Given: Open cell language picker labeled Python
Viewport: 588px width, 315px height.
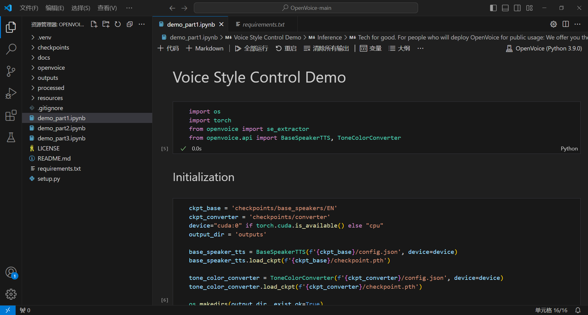Looking at the screenshot, I should click(569, 149).
